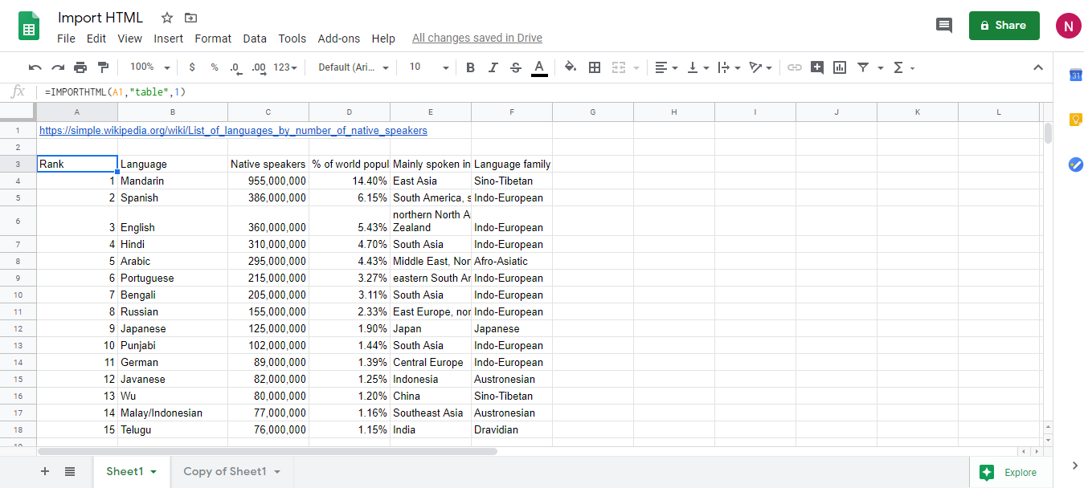Click the horizontal scrollbar
The image size is (1084, 488).
pos(267,451)
